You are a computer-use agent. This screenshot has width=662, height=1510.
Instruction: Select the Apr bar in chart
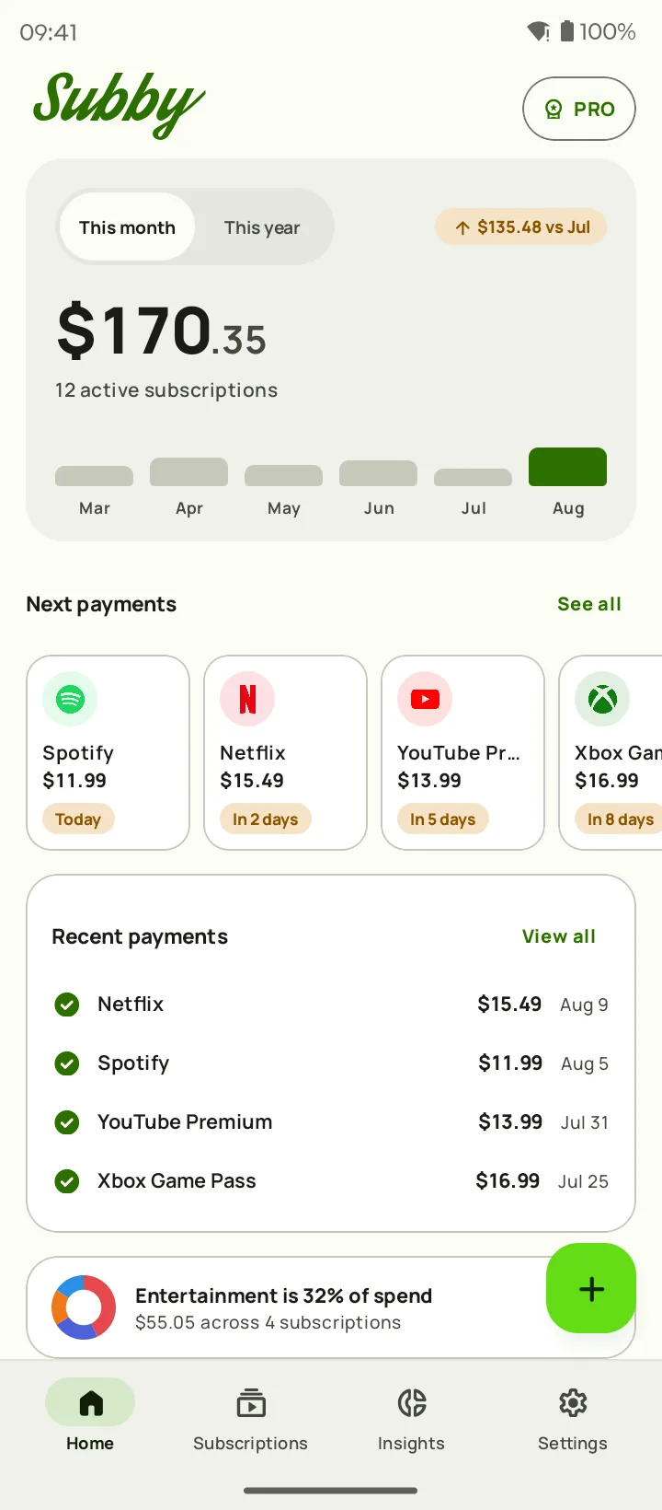[x=188, y=471]
